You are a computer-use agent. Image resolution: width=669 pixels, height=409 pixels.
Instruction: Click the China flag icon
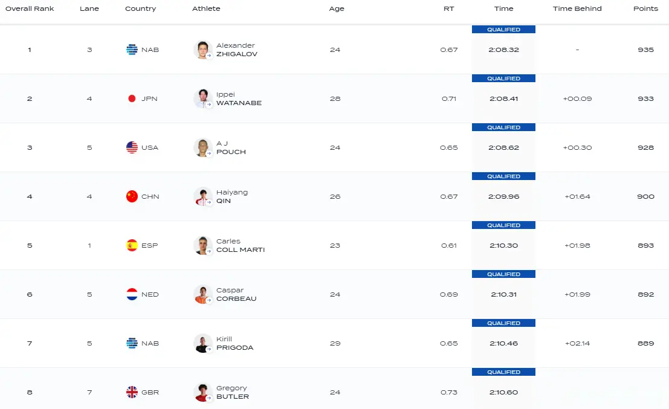132,196
